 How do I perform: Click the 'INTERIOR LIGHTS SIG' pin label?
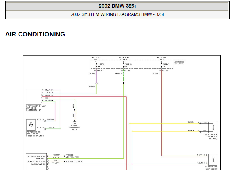coord(37,156)
